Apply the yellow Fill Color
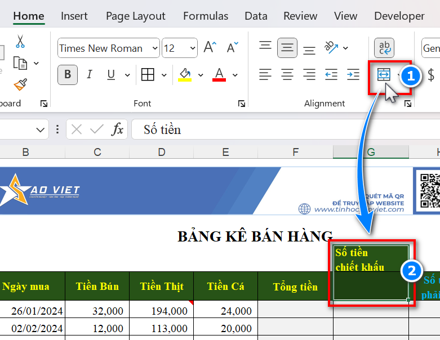The height and width of the screenshot is (340, 440). 185,74
